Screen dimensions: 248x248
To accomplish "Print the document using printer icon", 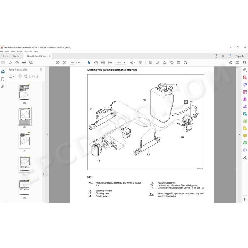I will pos(24,63).
